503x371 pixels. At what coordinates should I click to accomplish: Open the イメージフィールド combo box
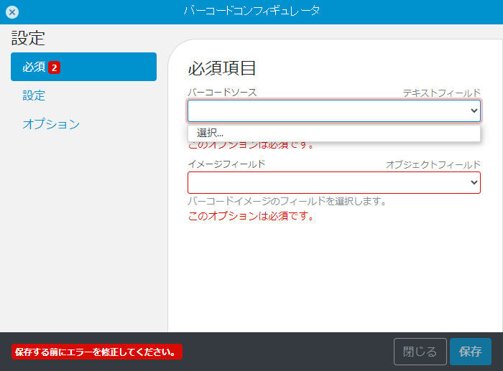pos(327,183)
